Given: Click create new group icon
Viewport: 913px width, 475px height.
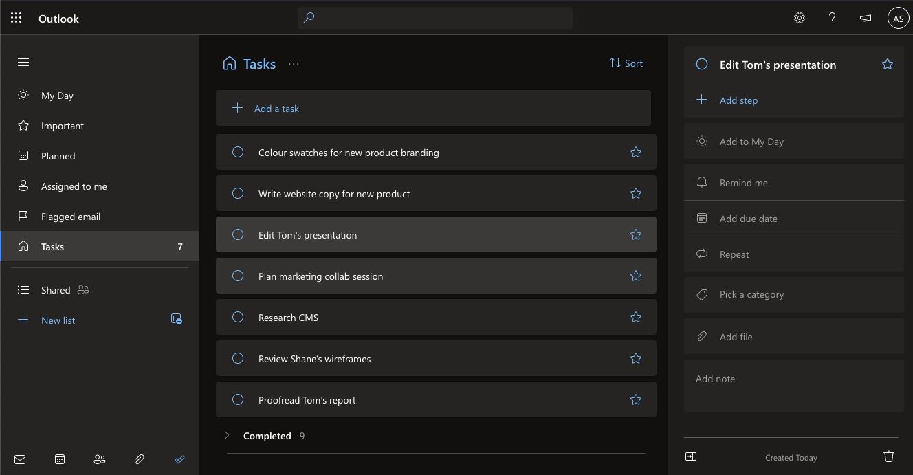Looking at the screenshot, I should coord(177,319).
